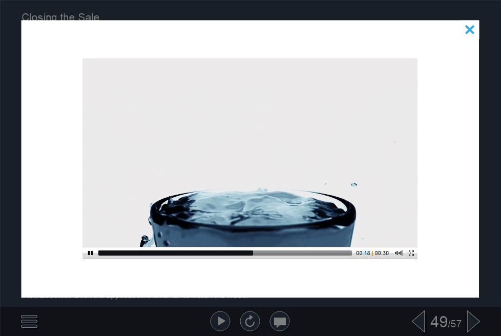Go to the previous slide arrow

point(418,322)
